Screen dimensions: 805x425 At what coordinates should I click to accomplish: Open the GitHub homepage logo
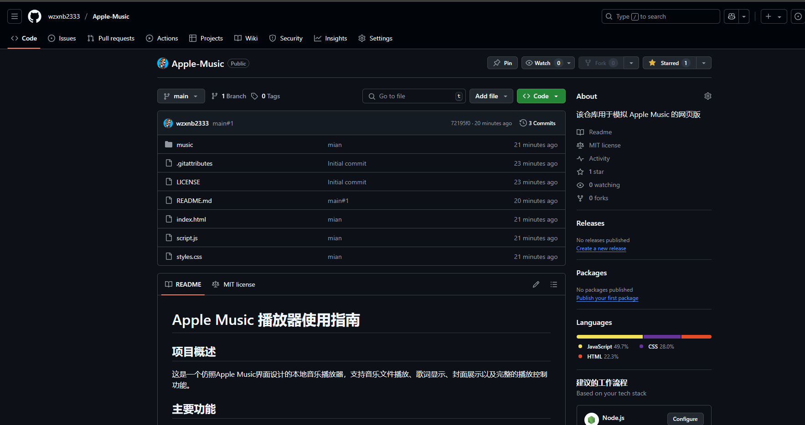(x=35, y=16)
